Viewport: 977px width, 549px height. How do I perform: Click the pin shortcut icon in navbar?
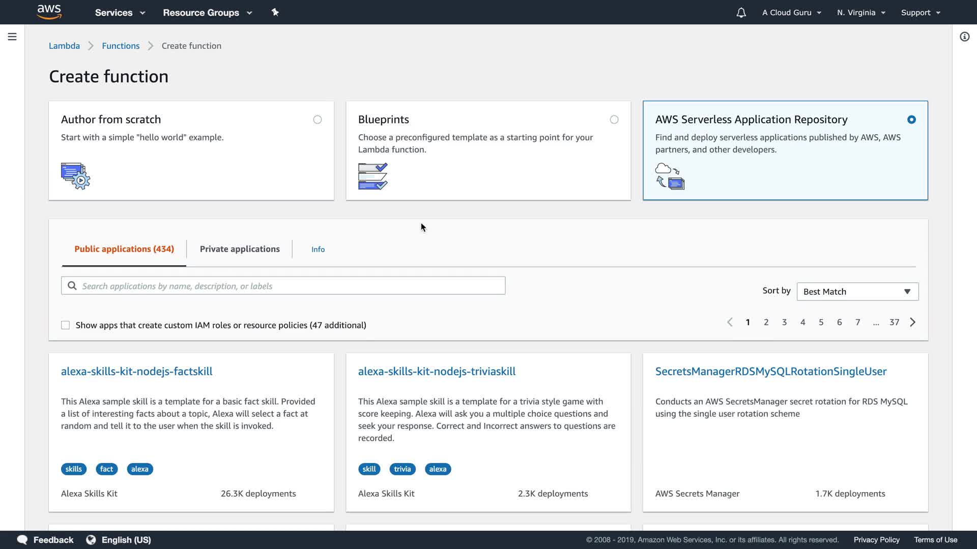click(275, 12)
